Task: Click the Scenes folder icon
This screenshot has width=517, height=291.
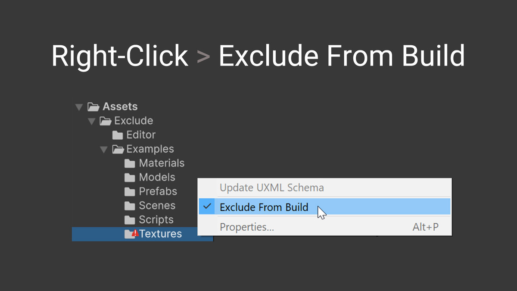Action: tap(130, 206)
